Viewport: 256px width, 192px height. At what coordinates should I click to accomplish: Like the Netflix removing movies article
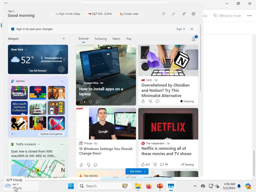(x=143, y=164)
